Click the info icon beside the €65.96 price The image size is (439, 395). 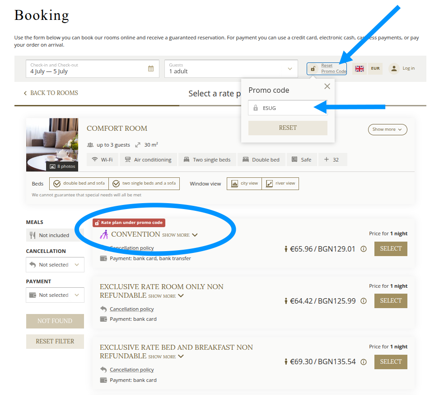pos(364,249)
